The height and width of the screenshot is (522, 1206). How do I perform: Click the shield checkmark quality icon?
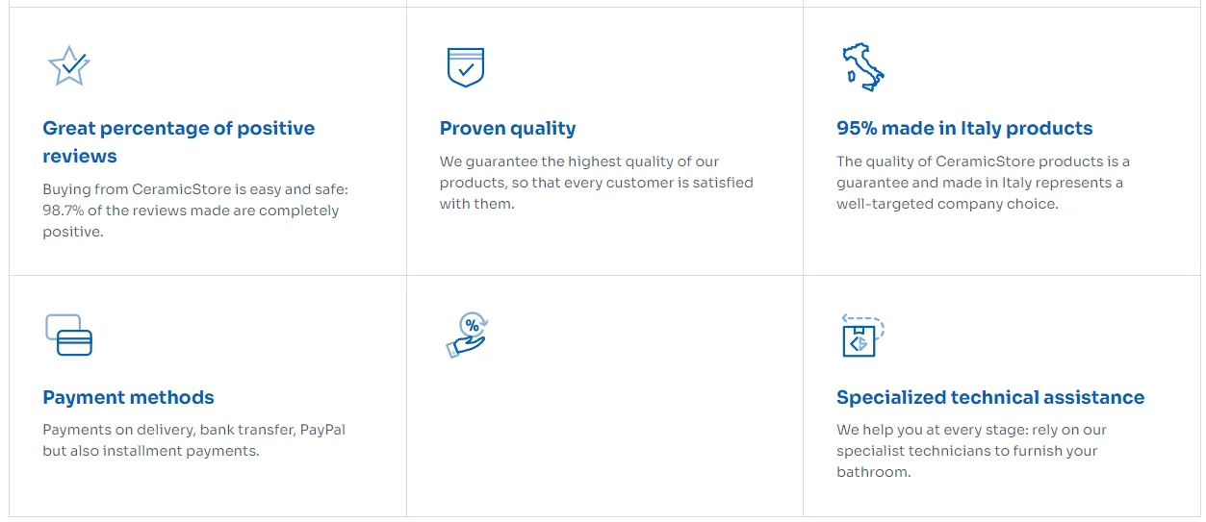click(466, 66)
